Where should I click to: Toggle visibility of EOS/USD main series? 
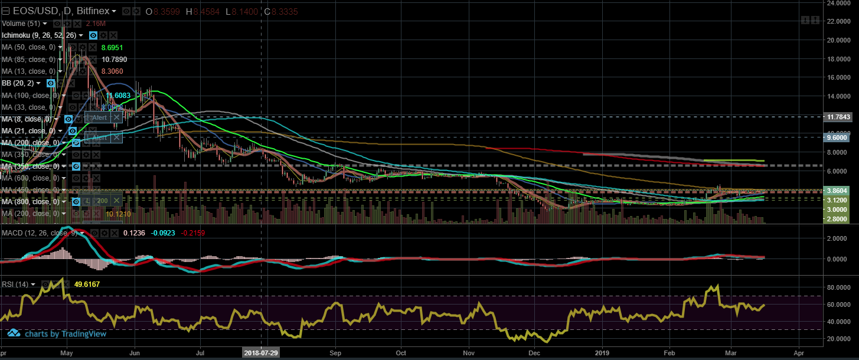pyautogui.click(x=126, y=11)
